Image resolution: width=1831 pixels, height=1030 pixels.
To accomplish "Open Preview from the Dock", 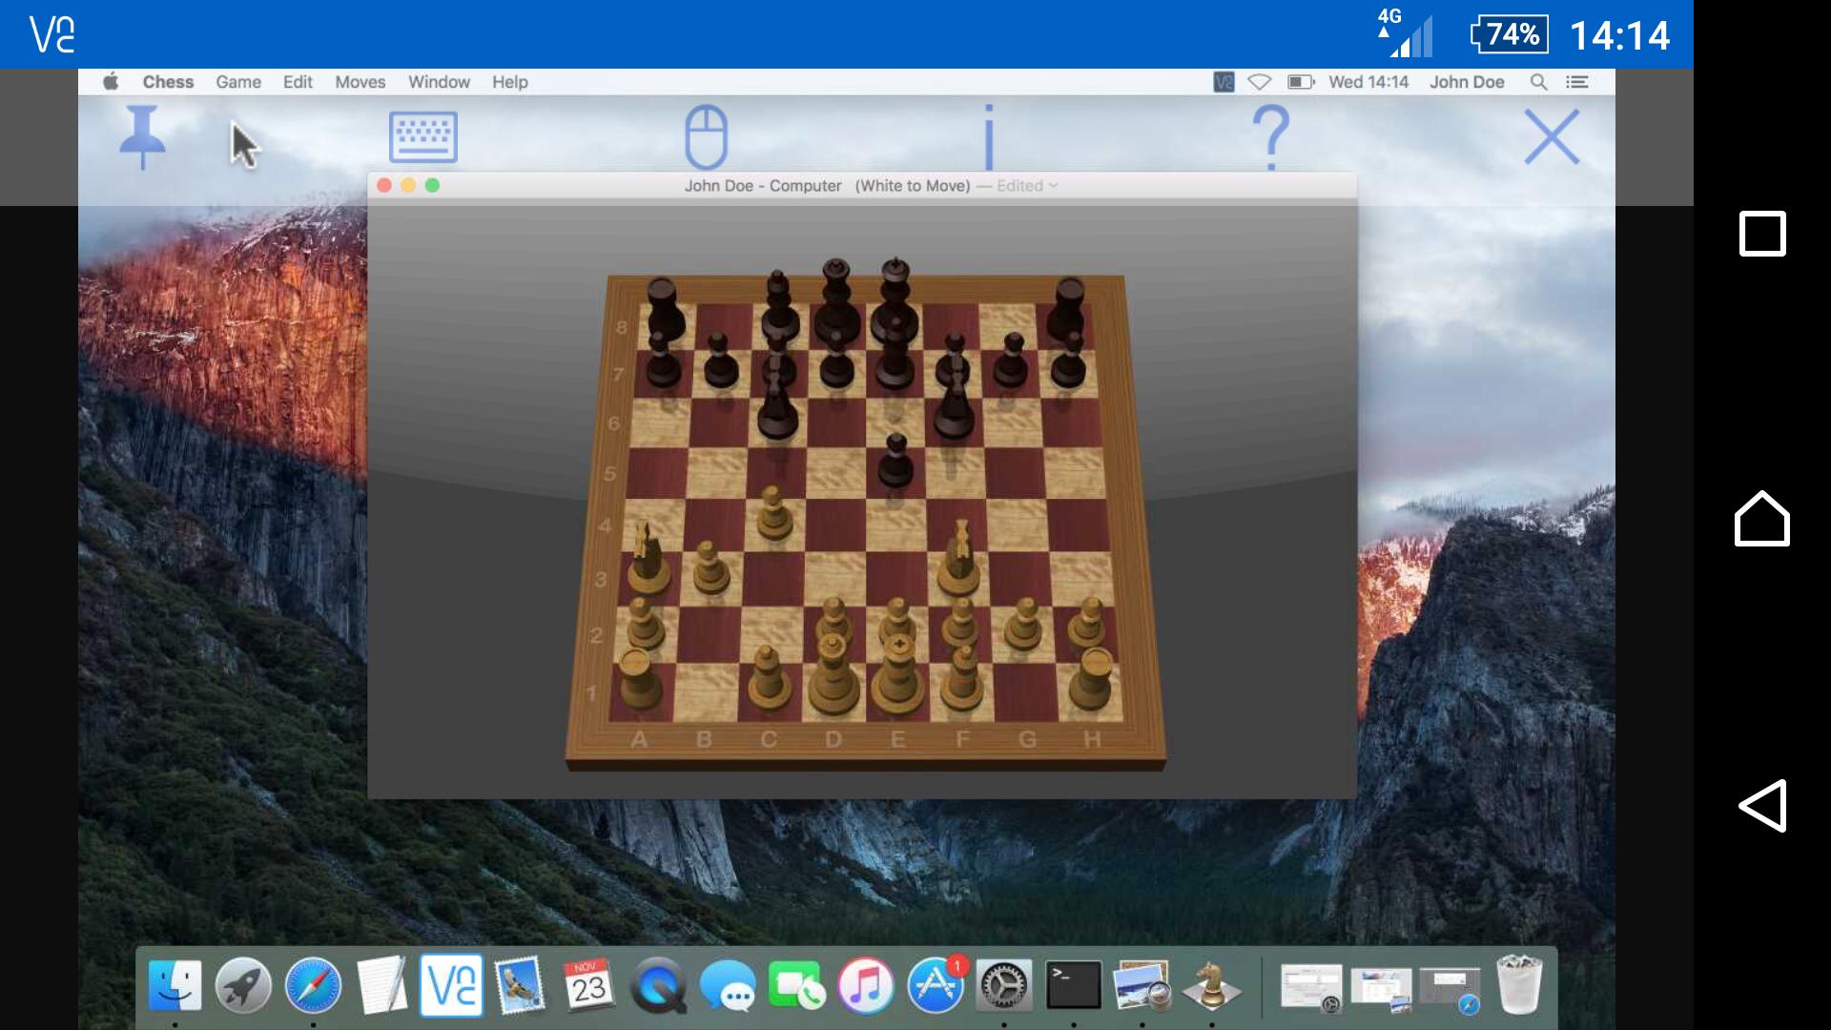I will [x=1142, y=985].
